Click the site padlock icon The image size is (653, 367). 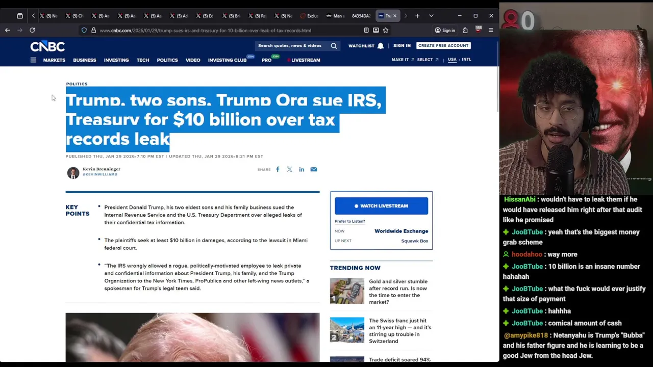click(x=93, y=30)
